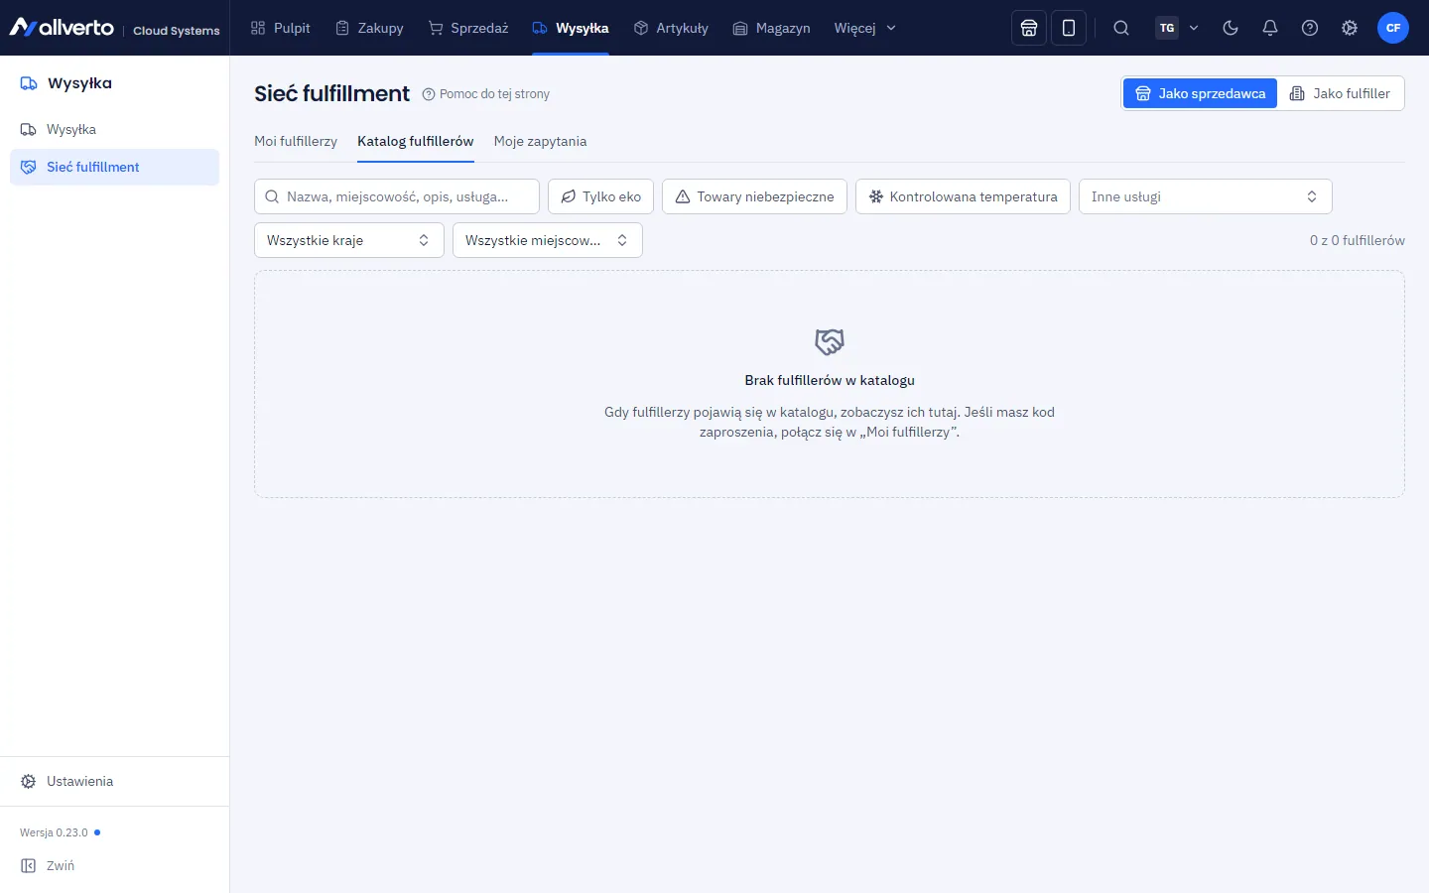Open the TG organization switcher
1429x893 pixels.
pyautogui.click(x=1178, y=28)
